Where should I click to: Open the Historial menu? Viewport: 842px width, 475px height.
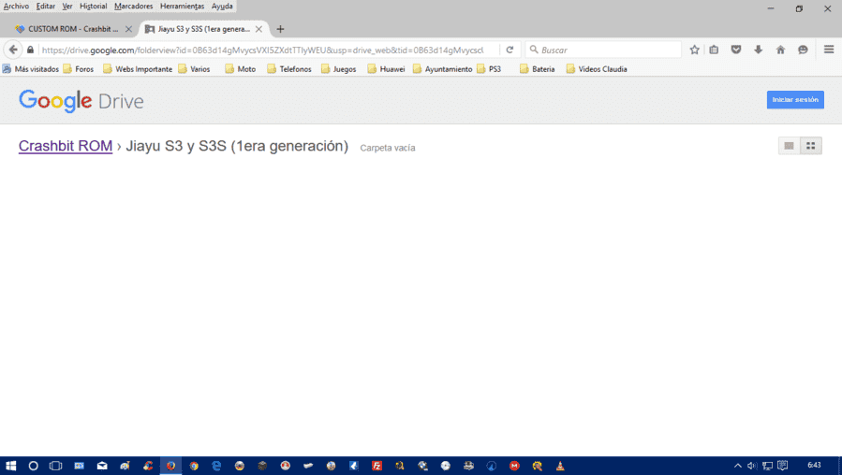(94, 6)
